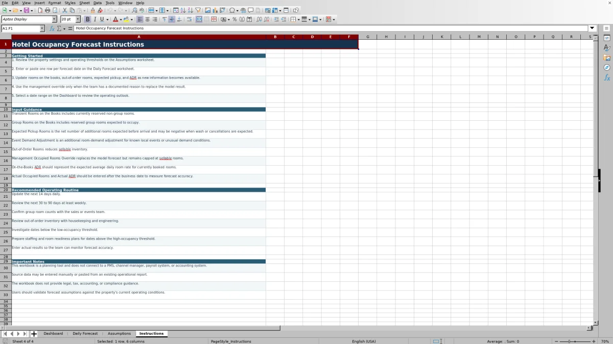Open the File menu
Screen dimensions: 613x344
pos(5,3)
